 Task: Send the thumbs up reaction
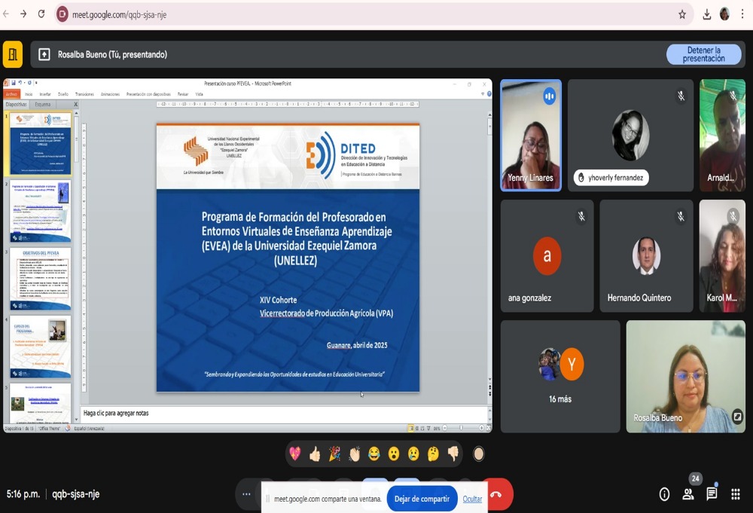click(x=315, y=453)
